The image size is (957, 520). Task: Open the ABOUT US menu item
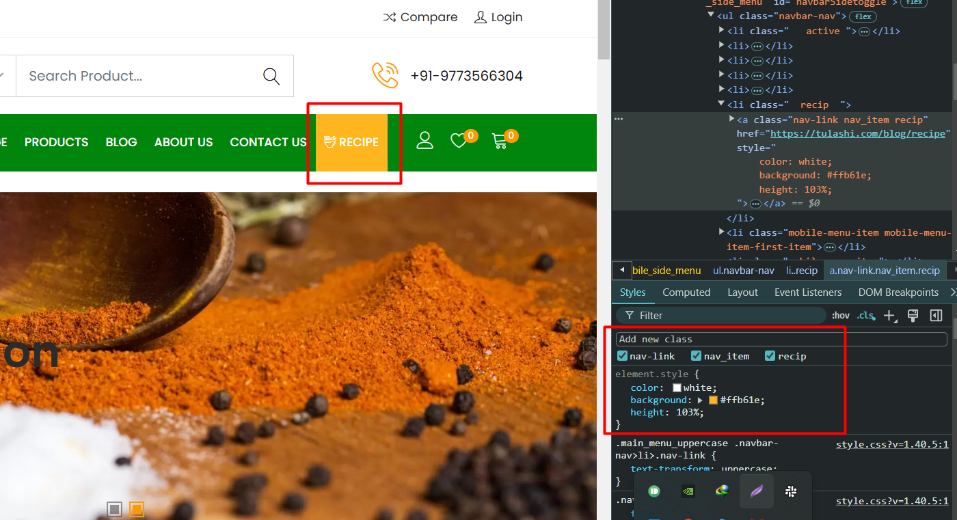(183, 142)
